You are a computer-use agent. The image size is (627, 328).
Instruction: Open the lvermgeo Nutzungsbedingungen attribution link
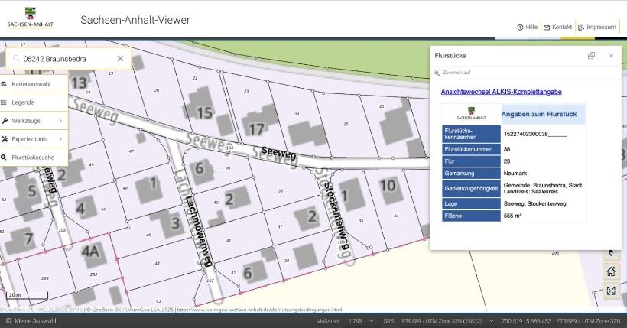[259, 310]
